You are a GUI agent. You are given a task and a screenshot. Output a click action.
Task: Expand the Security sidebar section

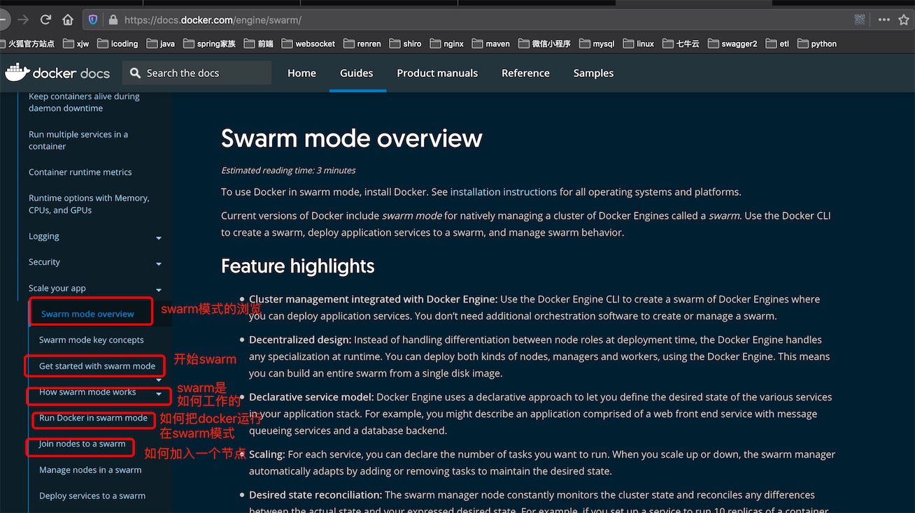pos(159,264)
